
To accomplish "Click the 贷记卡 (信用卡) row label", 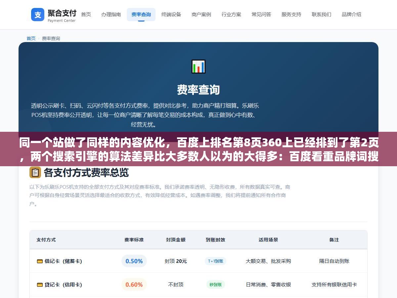I will tap(63, 285).
